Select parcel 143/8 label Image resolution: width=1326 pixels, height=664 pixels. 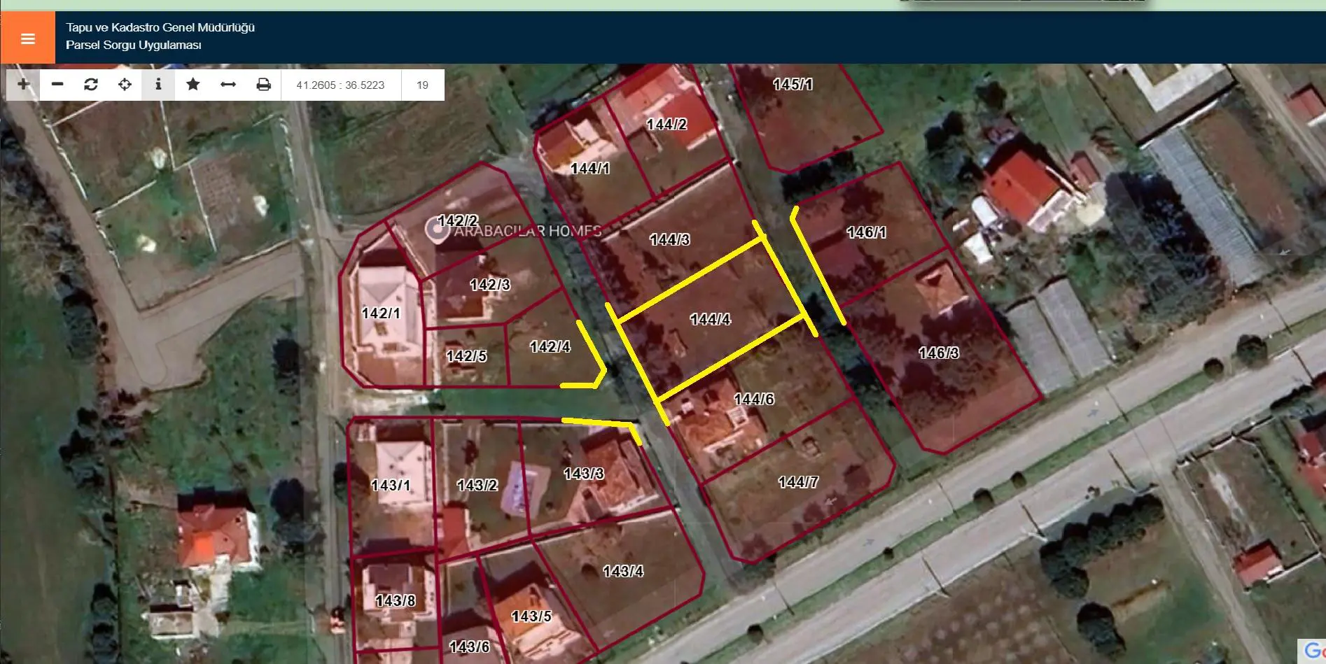click(396, 601)
